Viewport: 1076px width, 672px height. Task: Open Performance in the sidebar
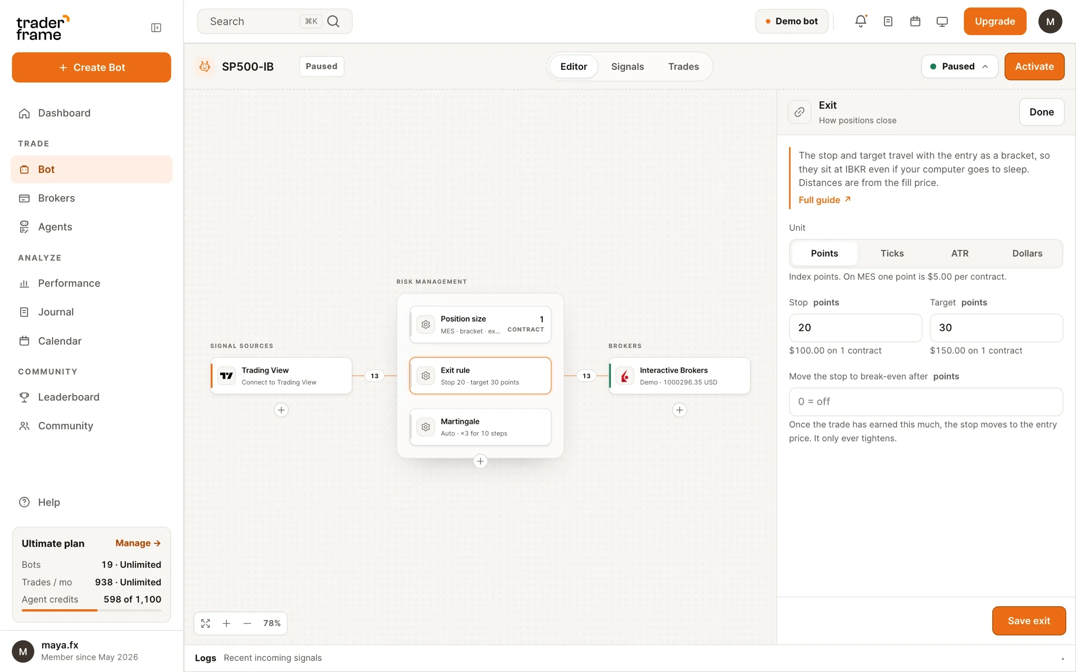[x=91, y=283]
